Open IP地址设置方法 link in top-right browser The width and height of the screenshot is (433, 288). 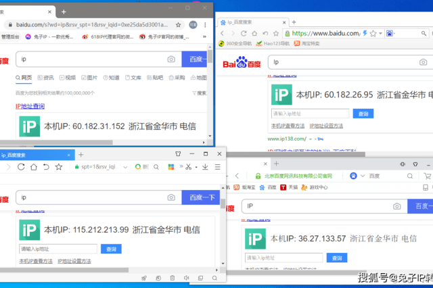click(x=326, y=126)
